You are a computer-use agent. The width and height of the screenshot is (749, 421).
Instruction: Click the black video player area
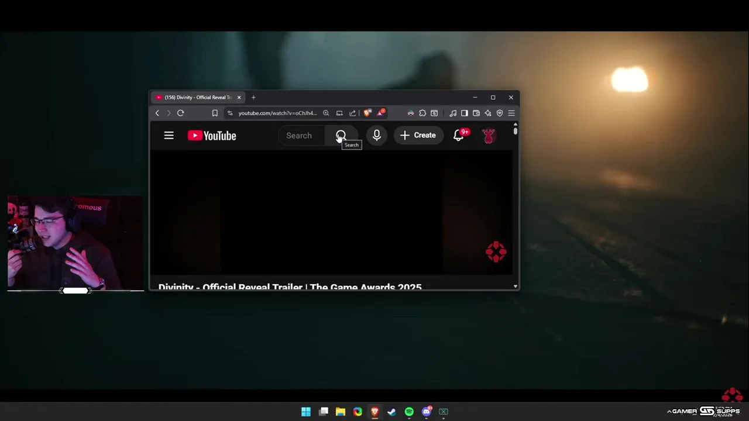tap(332, 213)
